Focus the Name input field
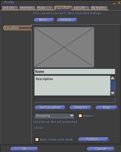 coord(75,71)
